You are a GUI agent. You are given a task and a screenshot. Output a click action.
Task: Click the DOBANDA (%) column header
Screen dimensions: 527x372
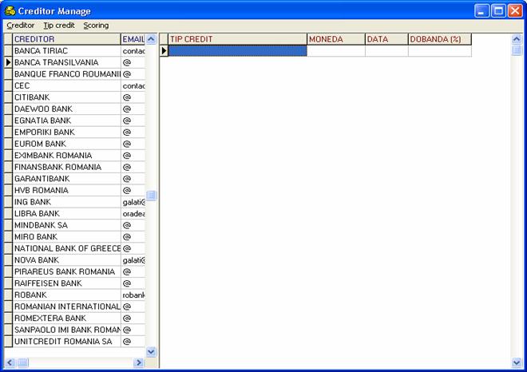pyautogui.click(x=440, y=39)
